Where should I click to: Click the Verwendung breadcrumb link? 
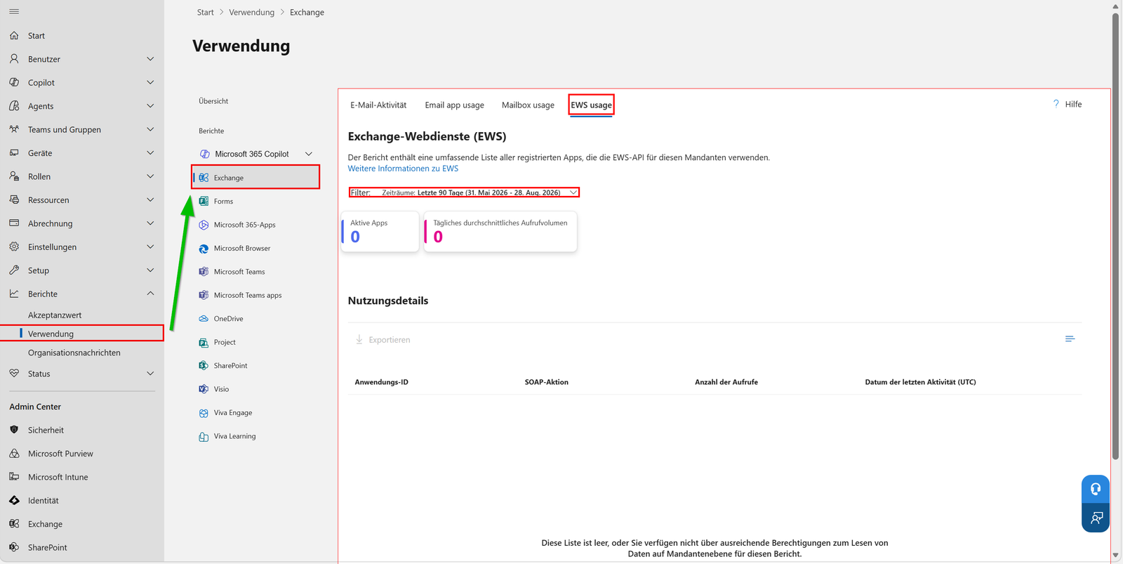(x=251, y=12)
